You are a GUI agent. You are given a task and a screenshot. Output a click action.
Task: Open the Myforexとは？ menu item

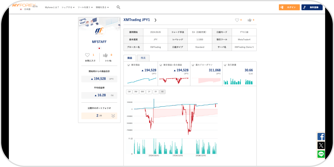(x=52, y=7)
